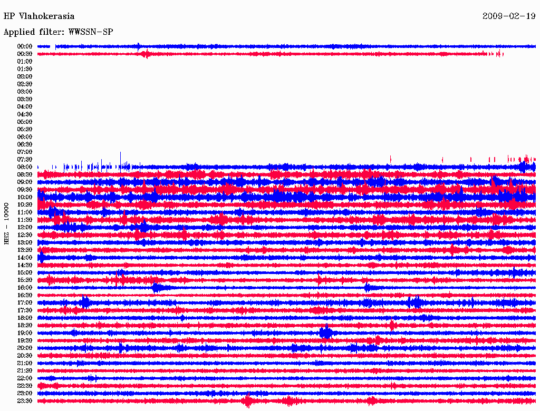The width and height of the screenshot is (540, 411).
Task: Click the red seismic trace at 00:30
Action: tap(271, 54)
